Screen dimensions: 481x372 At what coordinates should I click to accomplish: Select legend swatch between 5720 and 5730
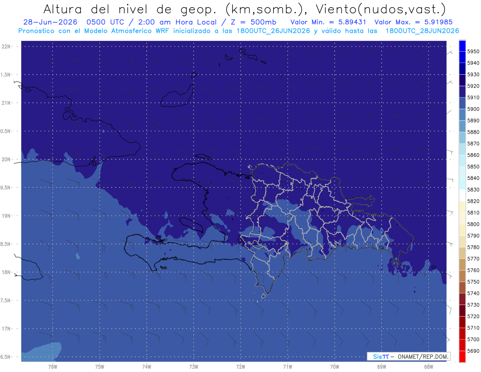(x=462, y=310)
